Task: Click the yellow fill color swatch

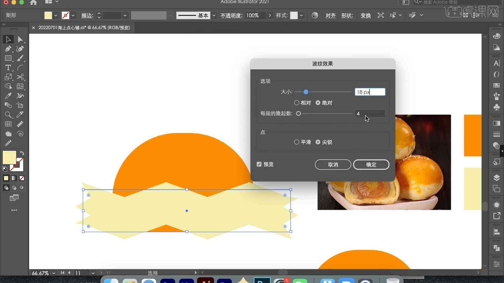Action: (x=48, y=15)
